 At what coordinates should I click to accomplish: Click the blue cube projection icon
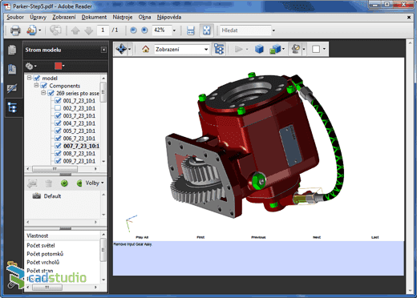click(x=259, y=49)
